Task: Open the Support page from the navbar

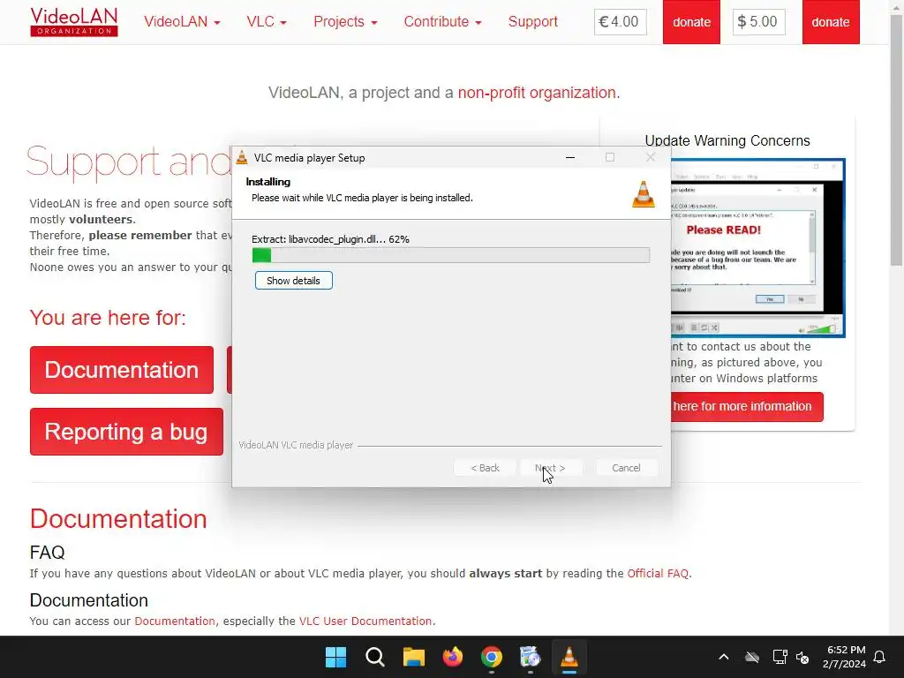Action: 532,22
